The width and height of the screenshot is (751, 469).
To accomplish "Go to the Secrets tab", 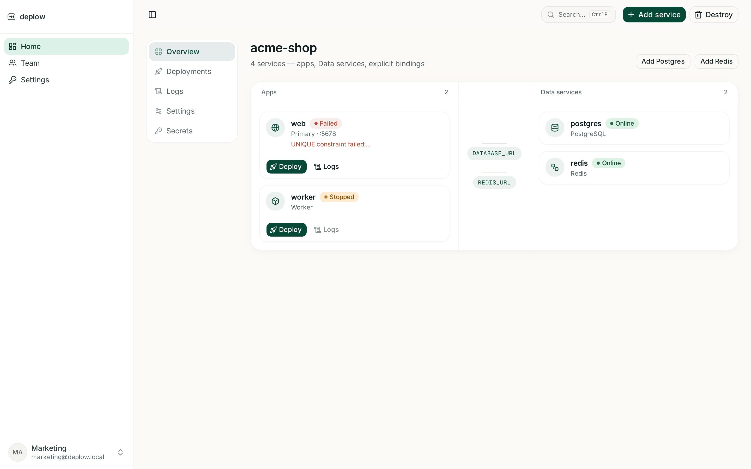I will coord(192,131).
